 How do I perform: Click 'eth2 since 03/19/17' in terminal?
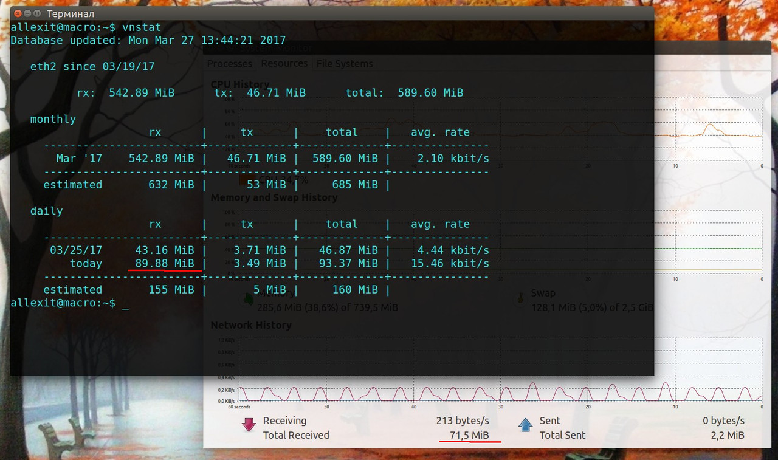point(92,67)
